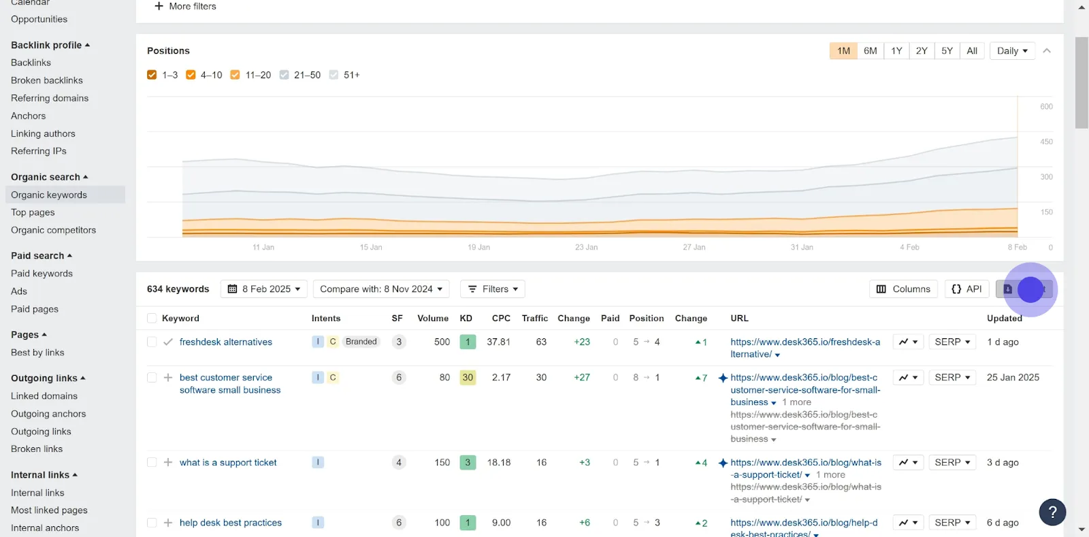1089x537 pixels.
Task: Open the trend chart for freshdesk alternatives
Action: point(908,342)
